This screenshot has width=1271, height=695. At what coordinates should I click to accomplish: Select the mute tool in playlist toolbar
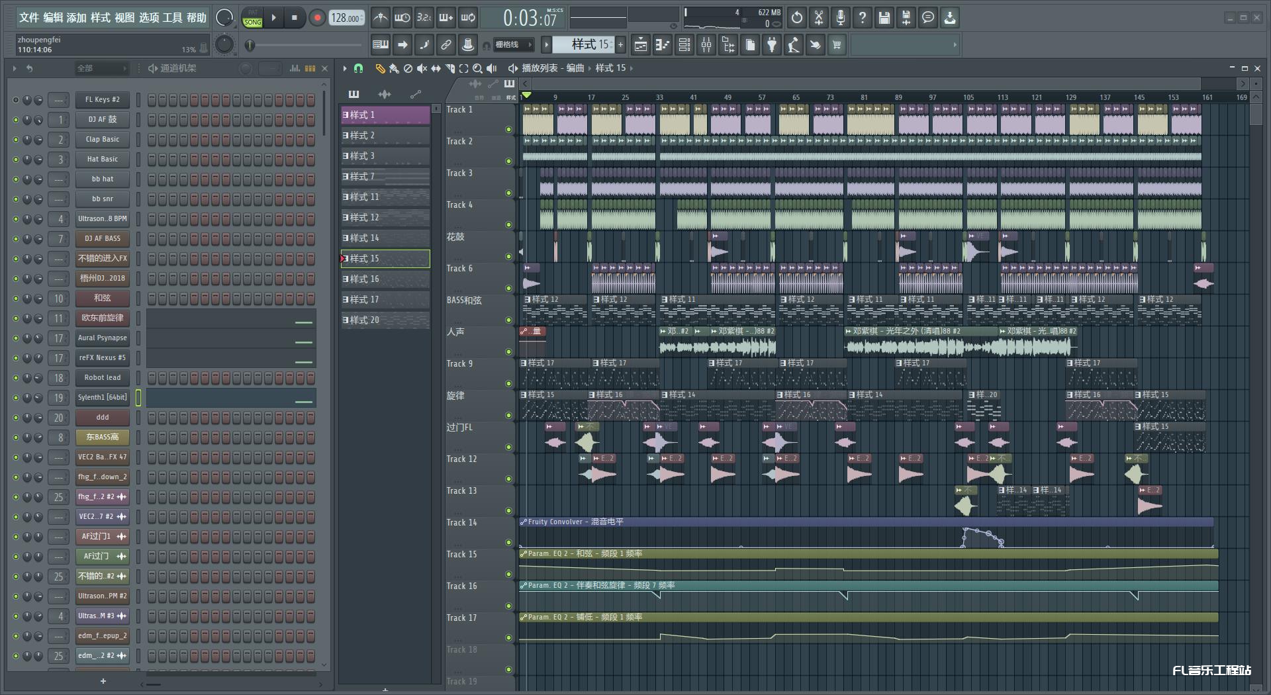[x=422, y=68]
